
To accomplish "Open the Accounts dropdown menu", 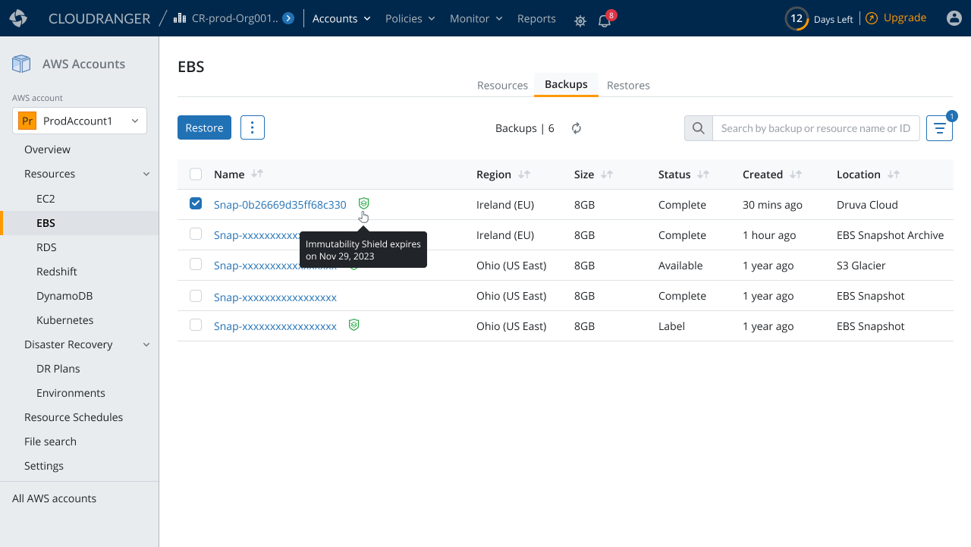I will (x=341, y=18).
